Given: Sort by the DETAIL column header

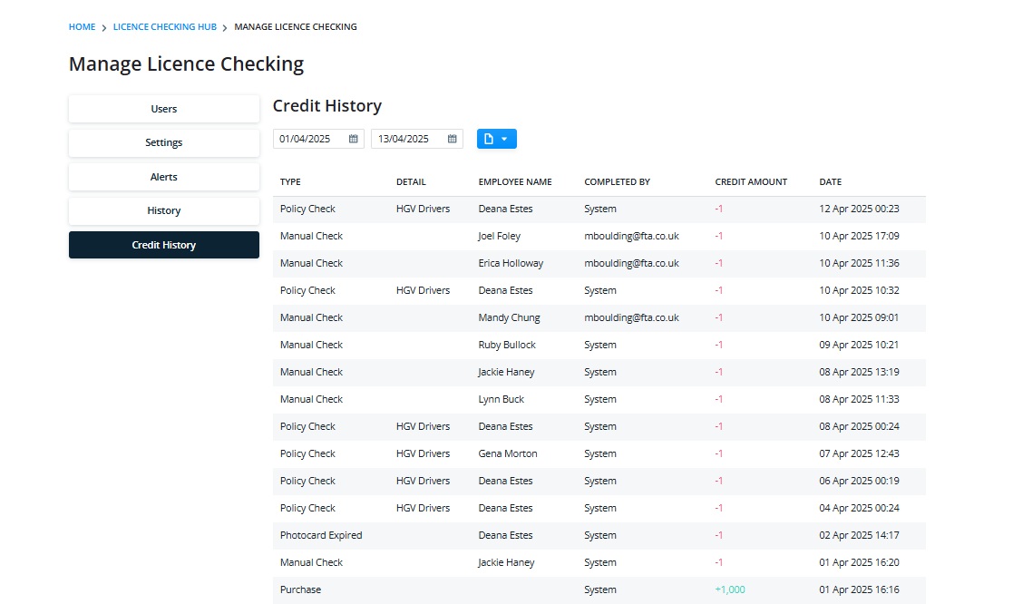Looking at the screenshot, I should (411, 182).
